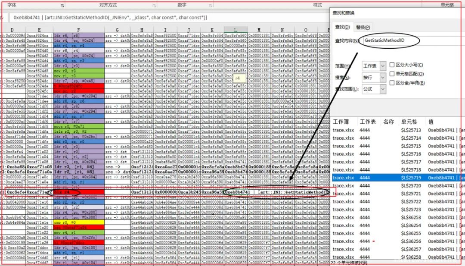
Task: Click address cell 0xcaf71dec
Action: coord(40,96)
